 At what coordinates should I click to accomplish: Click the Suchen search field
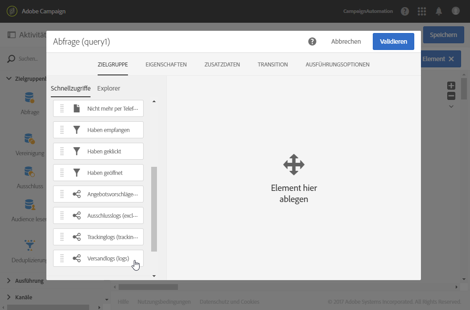coord(28,59)
